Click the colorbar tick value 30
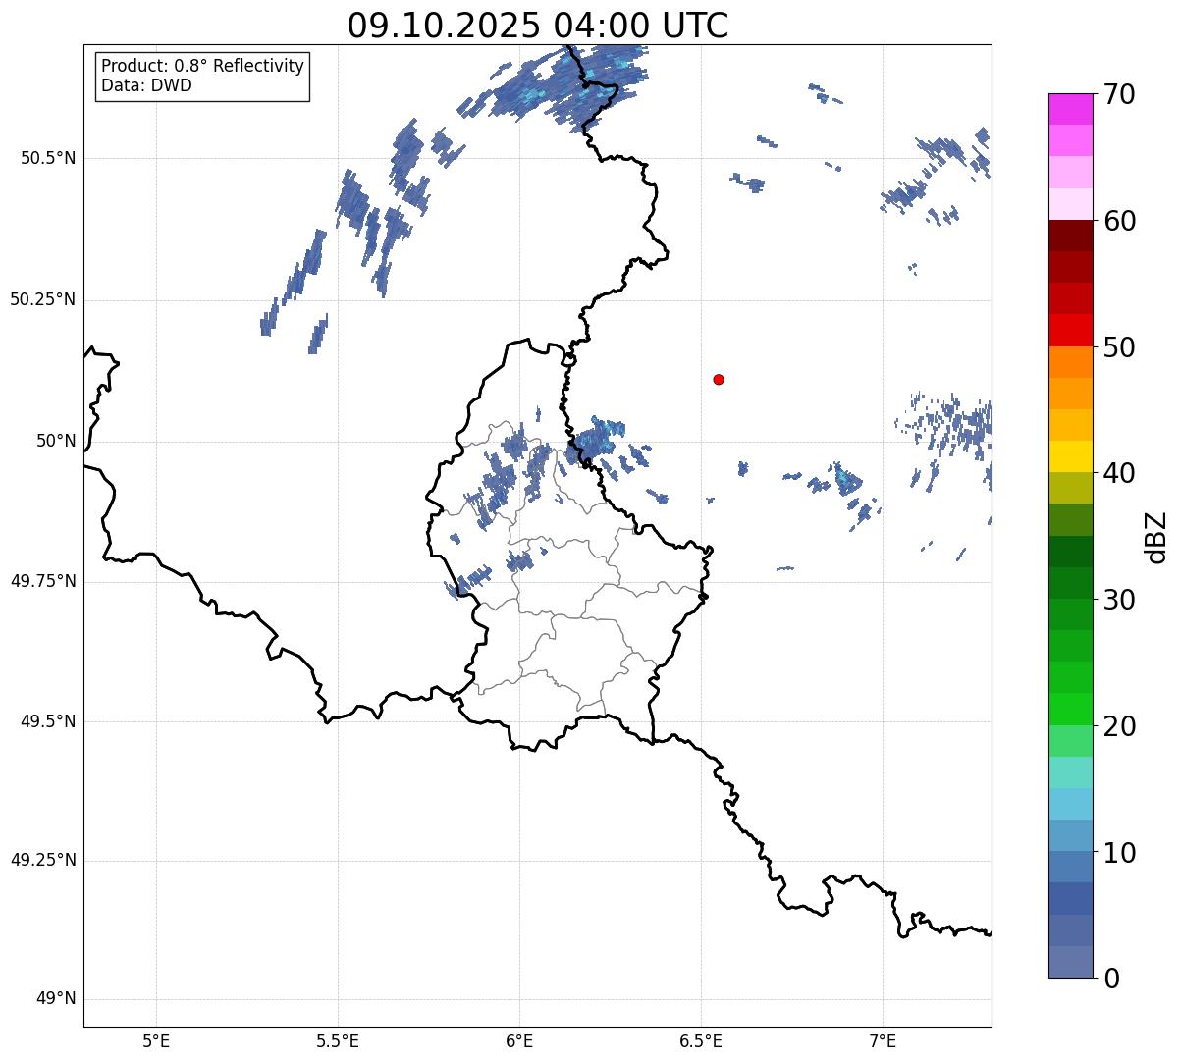Screen dimensions: 1180x1061 coord(1119,600)
